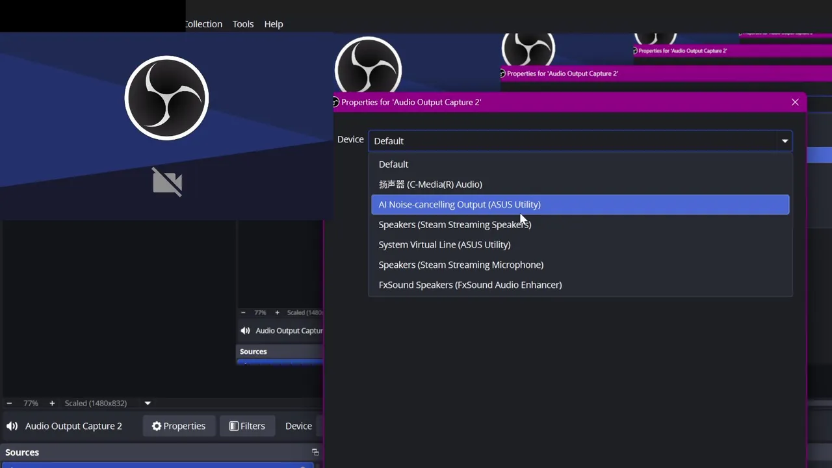Select the Default option in device list
This screenshot has height=468, width=832.
(580, 164)
